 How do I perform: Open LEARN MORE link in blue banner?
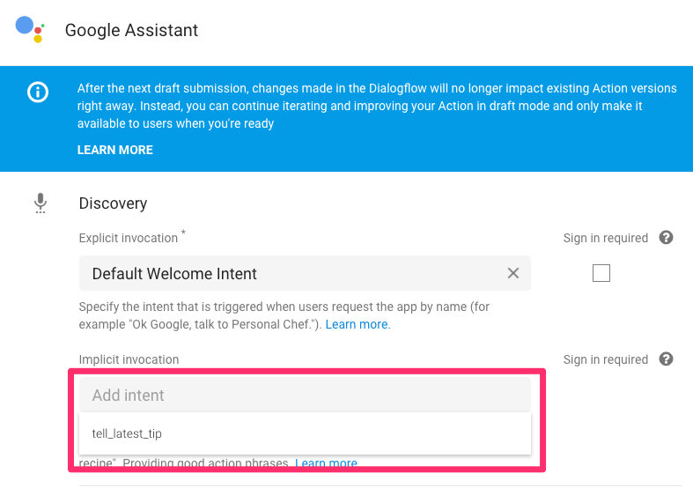[x=115, y=150]
